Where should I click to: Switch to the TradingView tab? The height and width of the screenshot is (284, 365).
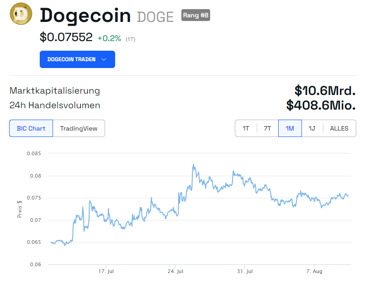coord(79,128)
